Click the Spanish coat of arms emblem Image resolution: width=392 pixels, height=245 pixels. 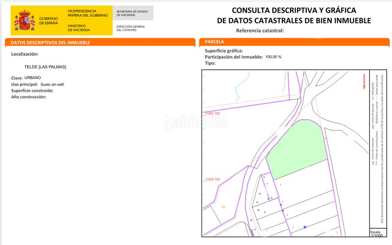24,20
